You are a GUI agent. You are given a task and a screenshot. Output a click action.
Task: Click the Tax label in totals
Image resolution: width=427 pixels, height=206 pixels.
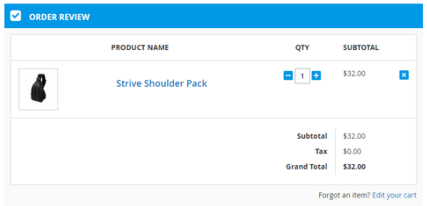tap(321, 151)
